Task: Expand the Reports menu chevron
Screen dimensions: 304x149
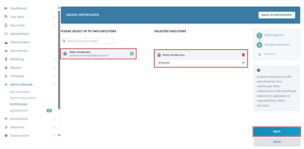Action: coord(54,68)
